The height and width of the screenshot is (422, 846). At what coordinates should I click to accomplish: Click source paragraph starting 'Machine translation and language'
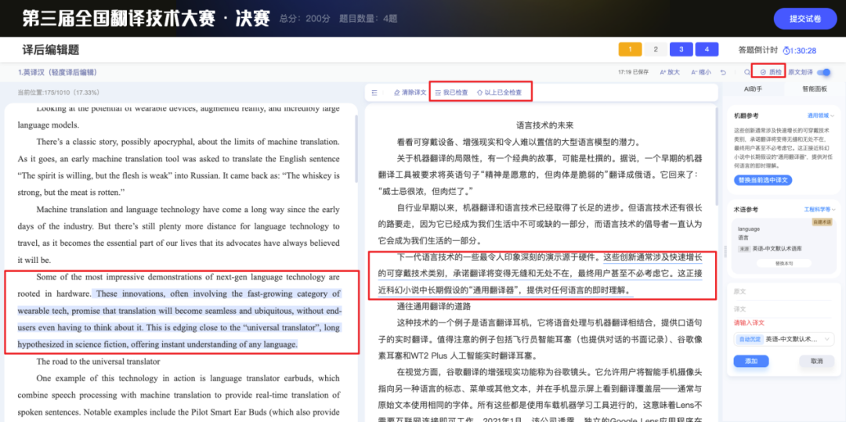pos(179,234)
